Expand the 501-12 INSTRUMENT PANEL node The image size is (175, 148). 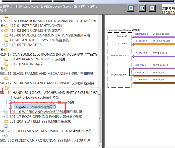coord(2,78)
